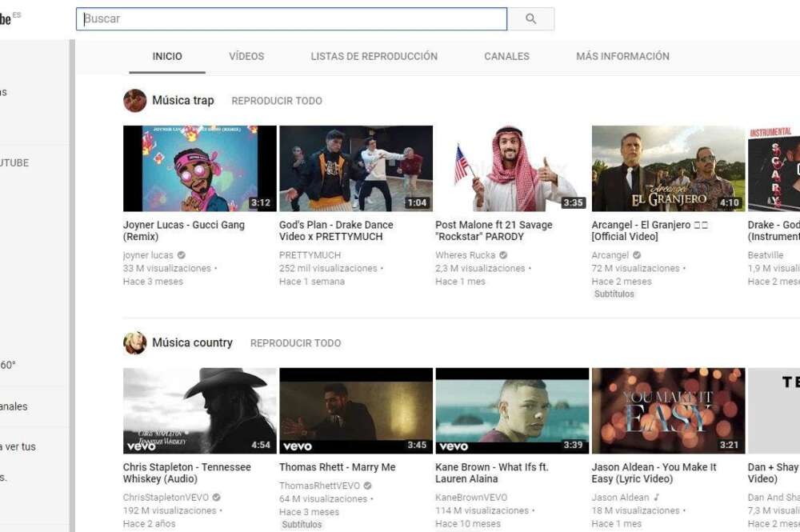Open title Kane Brown - What Ifs
The image size is (800, 532).
point(492,473)
